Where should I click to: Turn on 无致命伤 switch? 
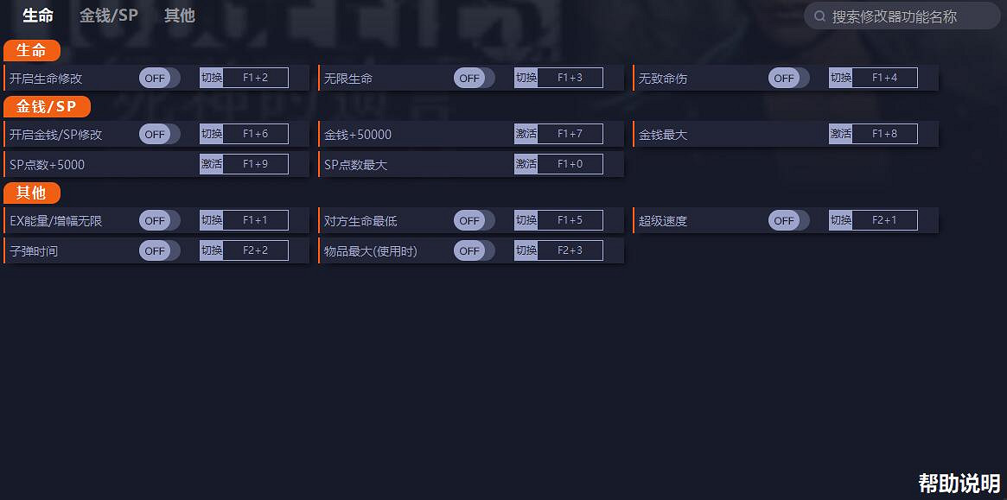pos(788,78)
